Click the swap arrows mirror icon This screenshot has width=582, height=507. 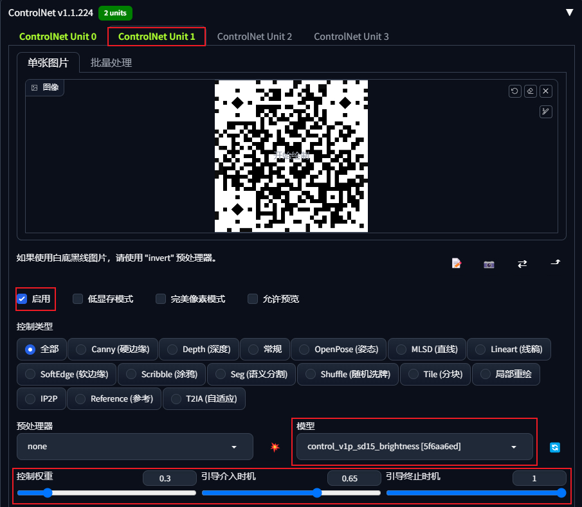[522, 263]
